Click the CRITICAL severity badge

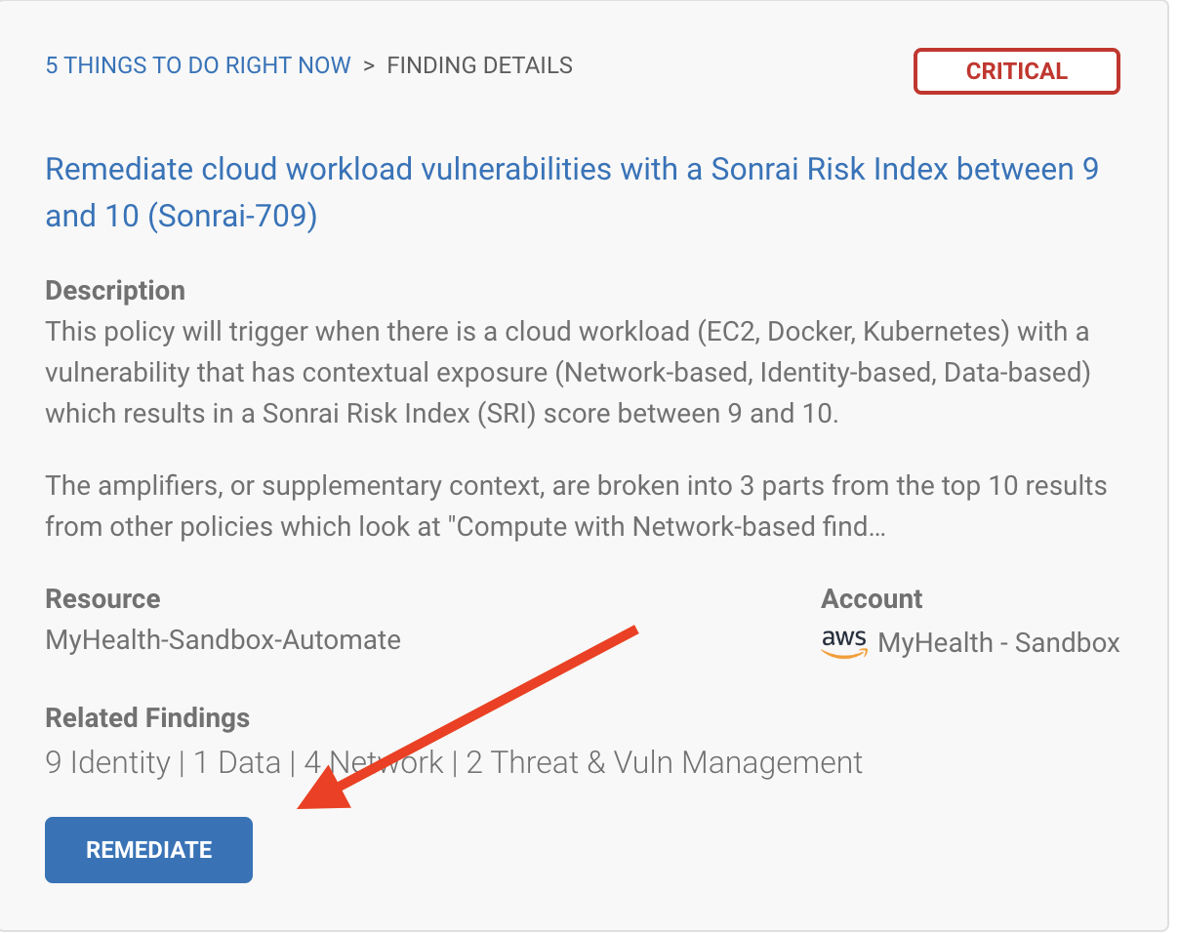[1016, 71]
